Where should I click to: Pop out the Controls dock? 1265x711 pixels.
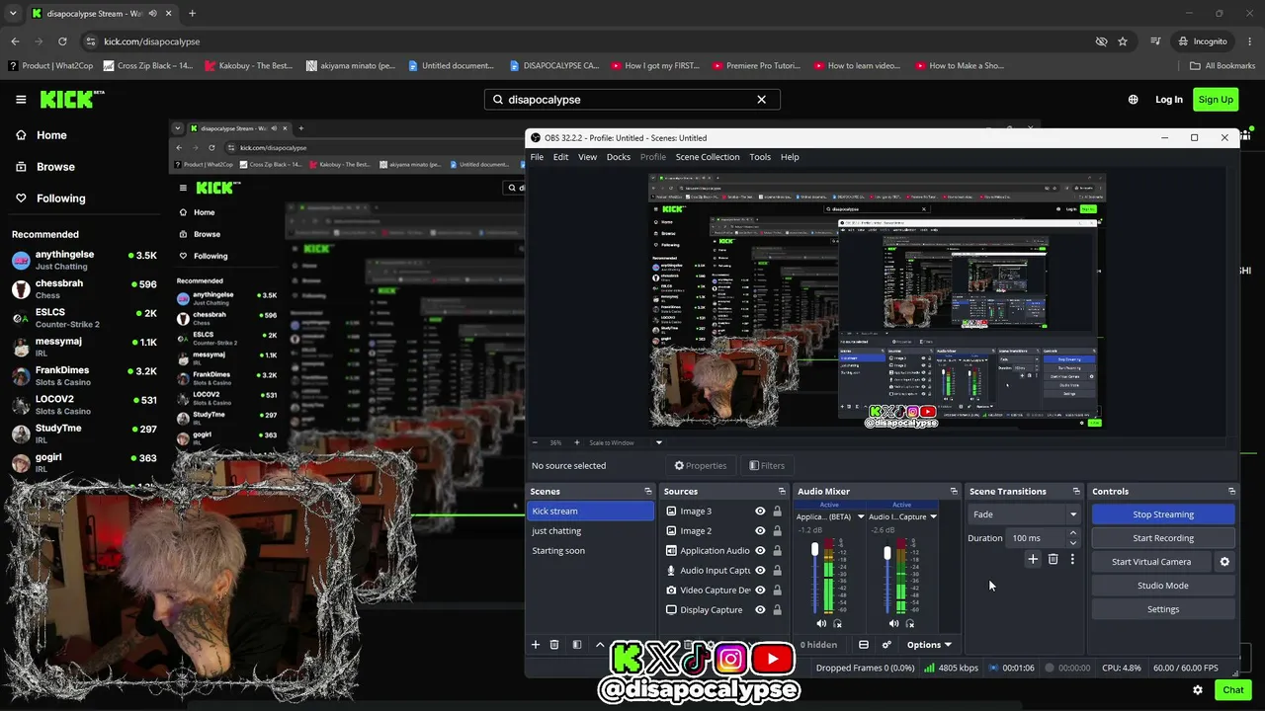(x=1231, y=491)
